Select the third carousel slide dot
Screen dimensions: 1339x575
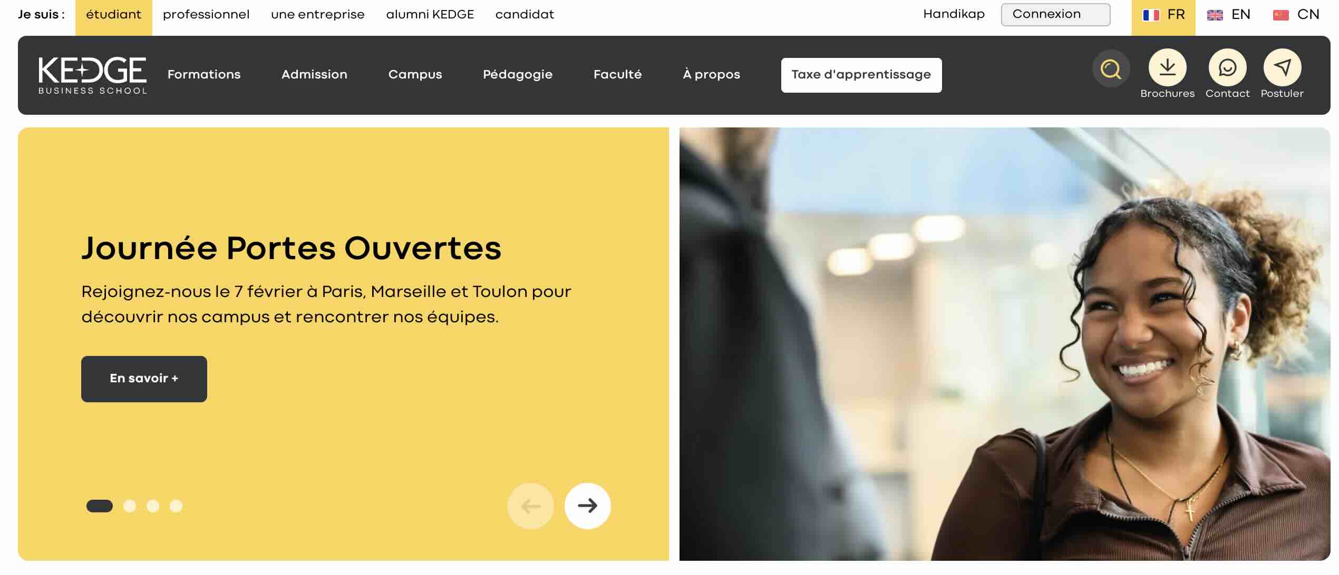pos(153,505)
